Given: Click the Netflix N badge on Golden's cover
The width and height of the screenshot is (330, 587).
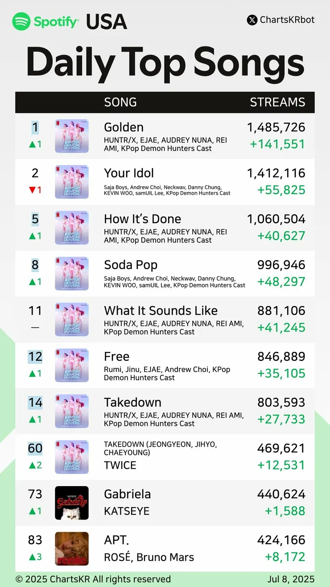Looking at the screenshot, I should tap(58, 122).
